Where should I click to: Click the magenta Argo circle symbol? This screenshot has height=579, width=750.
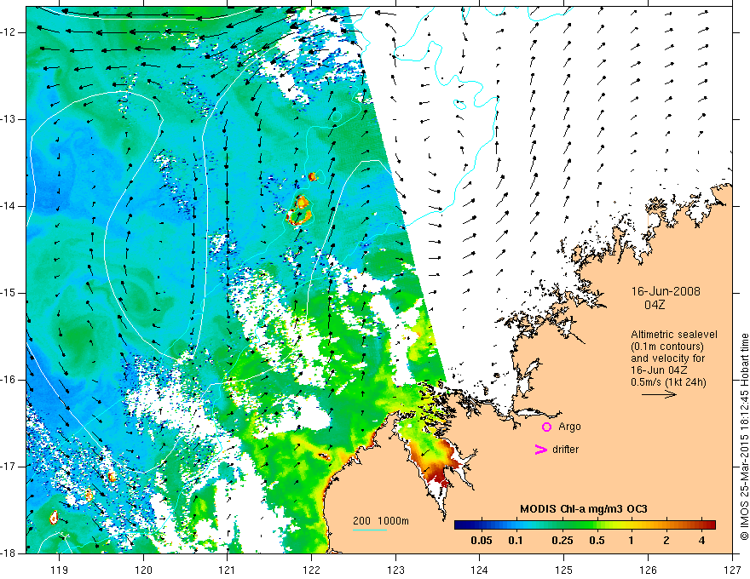pyautogui.click(x=546, y=427)
